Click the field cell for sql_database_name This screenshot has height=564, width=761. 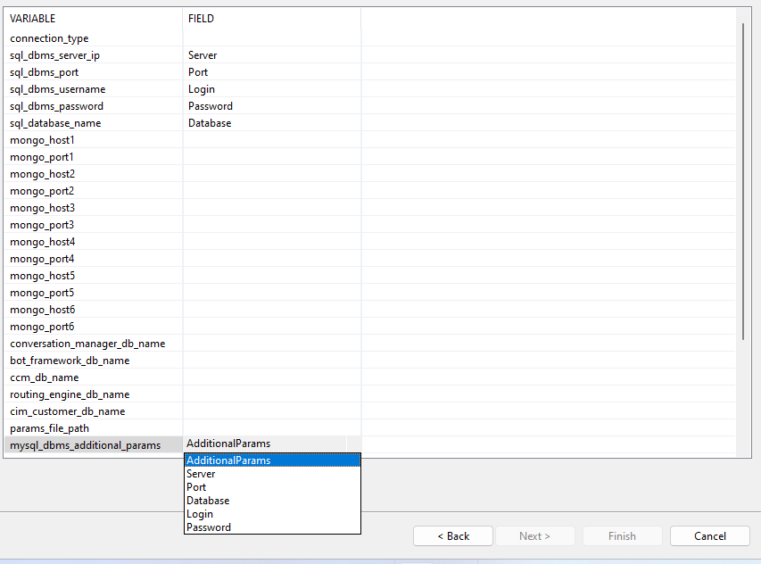[271, 123]
